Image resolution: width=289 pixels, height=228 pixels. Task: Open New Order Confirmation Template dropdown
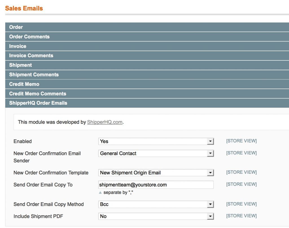tap(156, 173)
